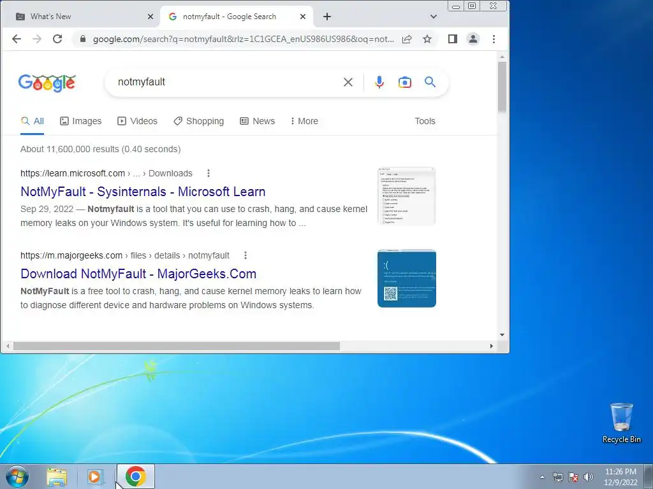Viewport: 653px width, 489px height.
Task: Expand the tab search chevron
Action: (434, 17)
